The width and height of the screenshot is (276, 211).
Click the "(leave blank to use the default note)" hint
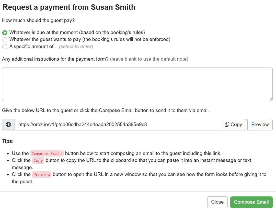point(149,59)
